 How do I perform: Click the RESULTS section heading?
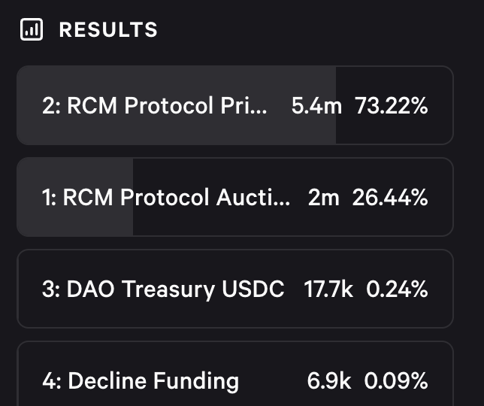point(108,30)
